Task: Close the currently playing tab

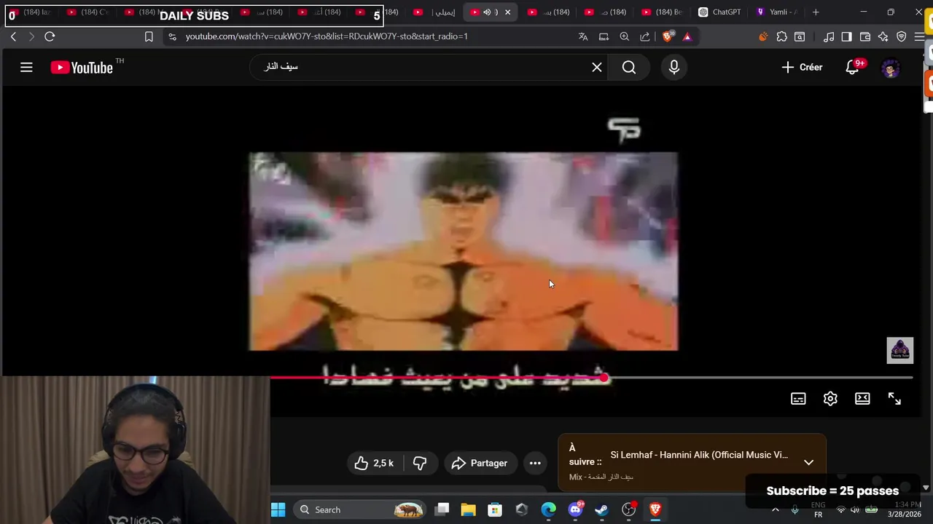Action: pos(508,12)
